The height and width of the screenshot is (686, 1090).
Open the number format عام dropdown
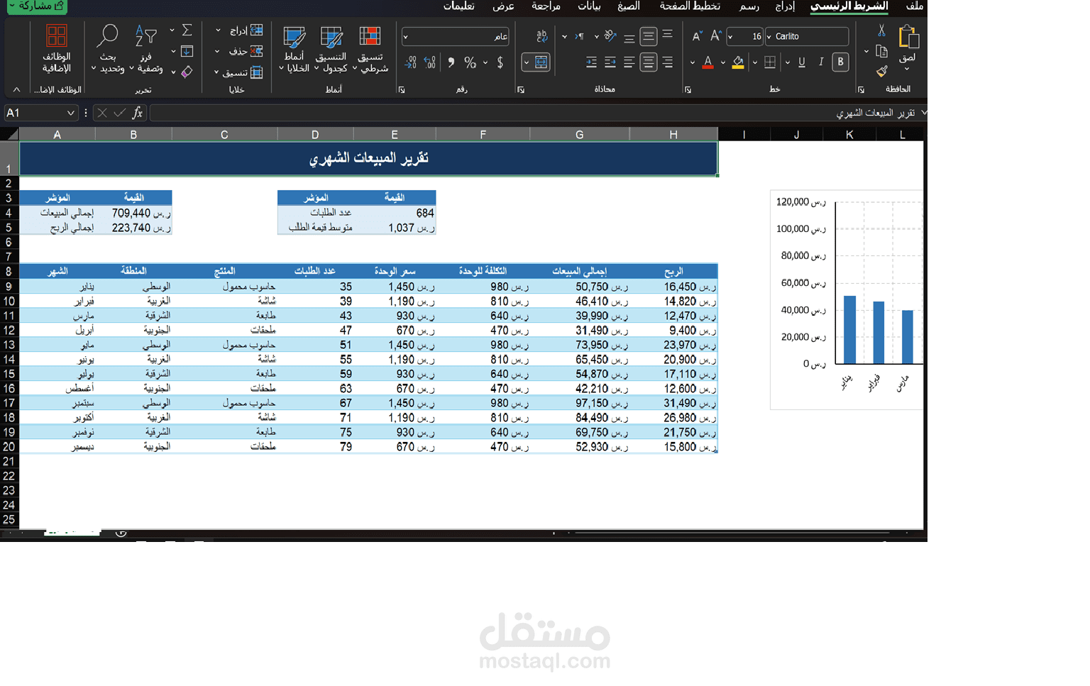pos(405,36)
